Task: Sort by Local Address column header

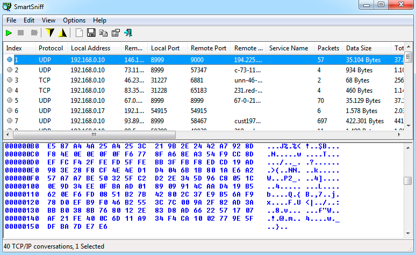Action: [x=94, y=48]
